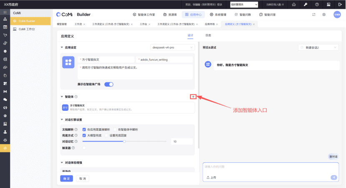Open 智能体工作室 in top navigation
This screenshot has width=346, height=188.
coord(144,15)
